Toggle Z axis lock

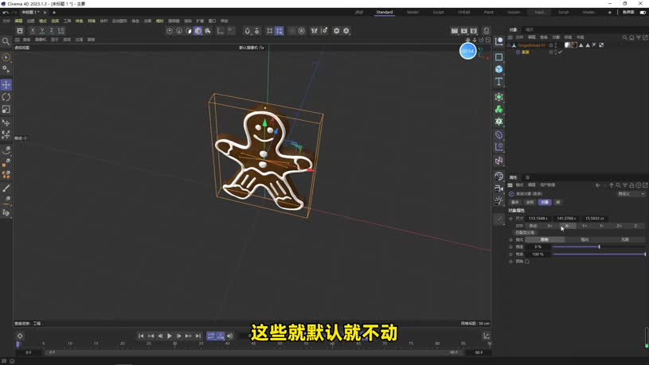51,30
